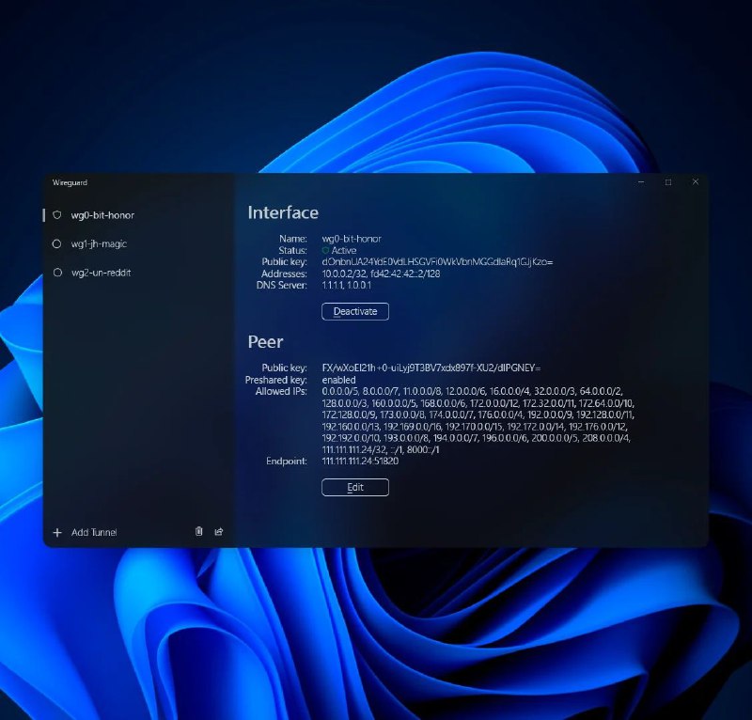Maximize the Wireguard window

point(668,182)
